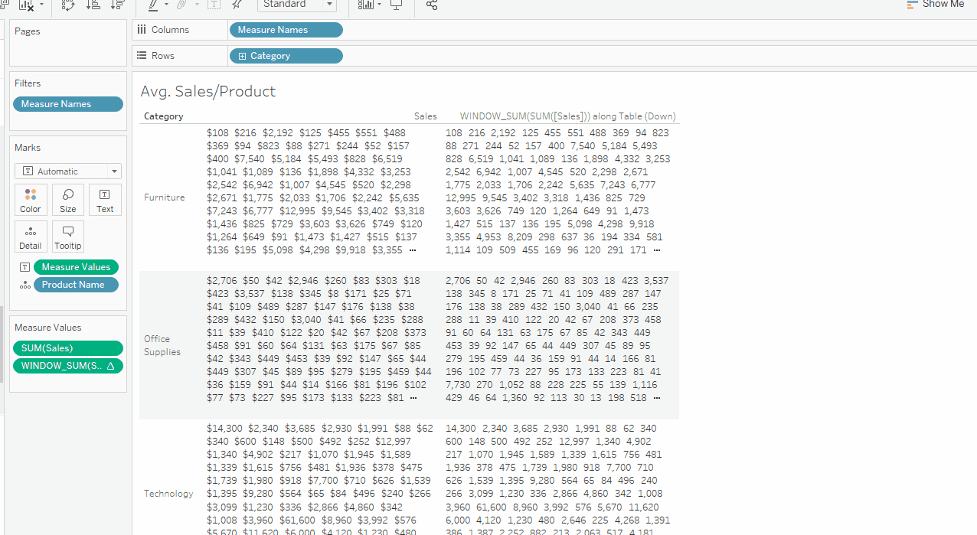Click the Presentation Mode toolbar icon
Screen dimensions: 977x535
396,5
